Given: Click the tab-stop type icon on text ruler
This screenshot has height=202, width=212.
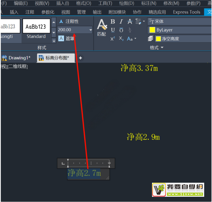Looking at the screenshot, I should click(63, 163).
